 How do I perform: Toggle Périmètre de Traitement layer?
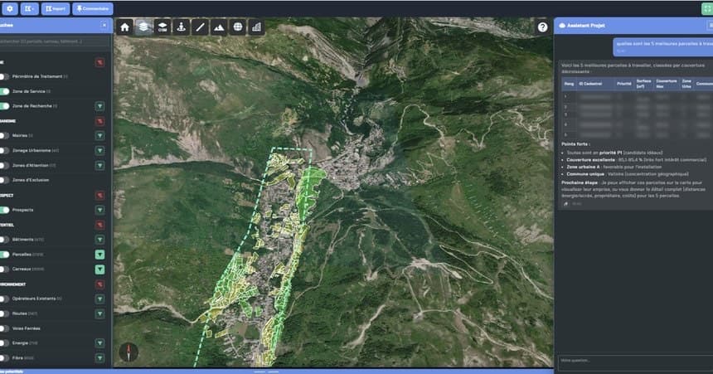point(4,77)
